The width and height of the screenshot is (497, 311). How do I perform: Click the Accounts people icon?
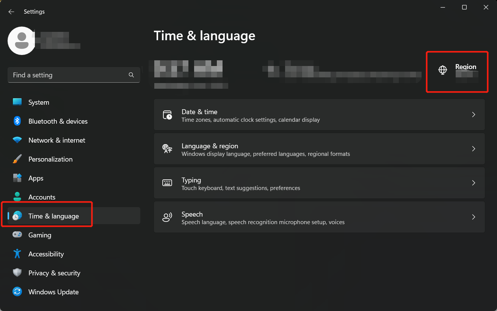click(17, 197)
